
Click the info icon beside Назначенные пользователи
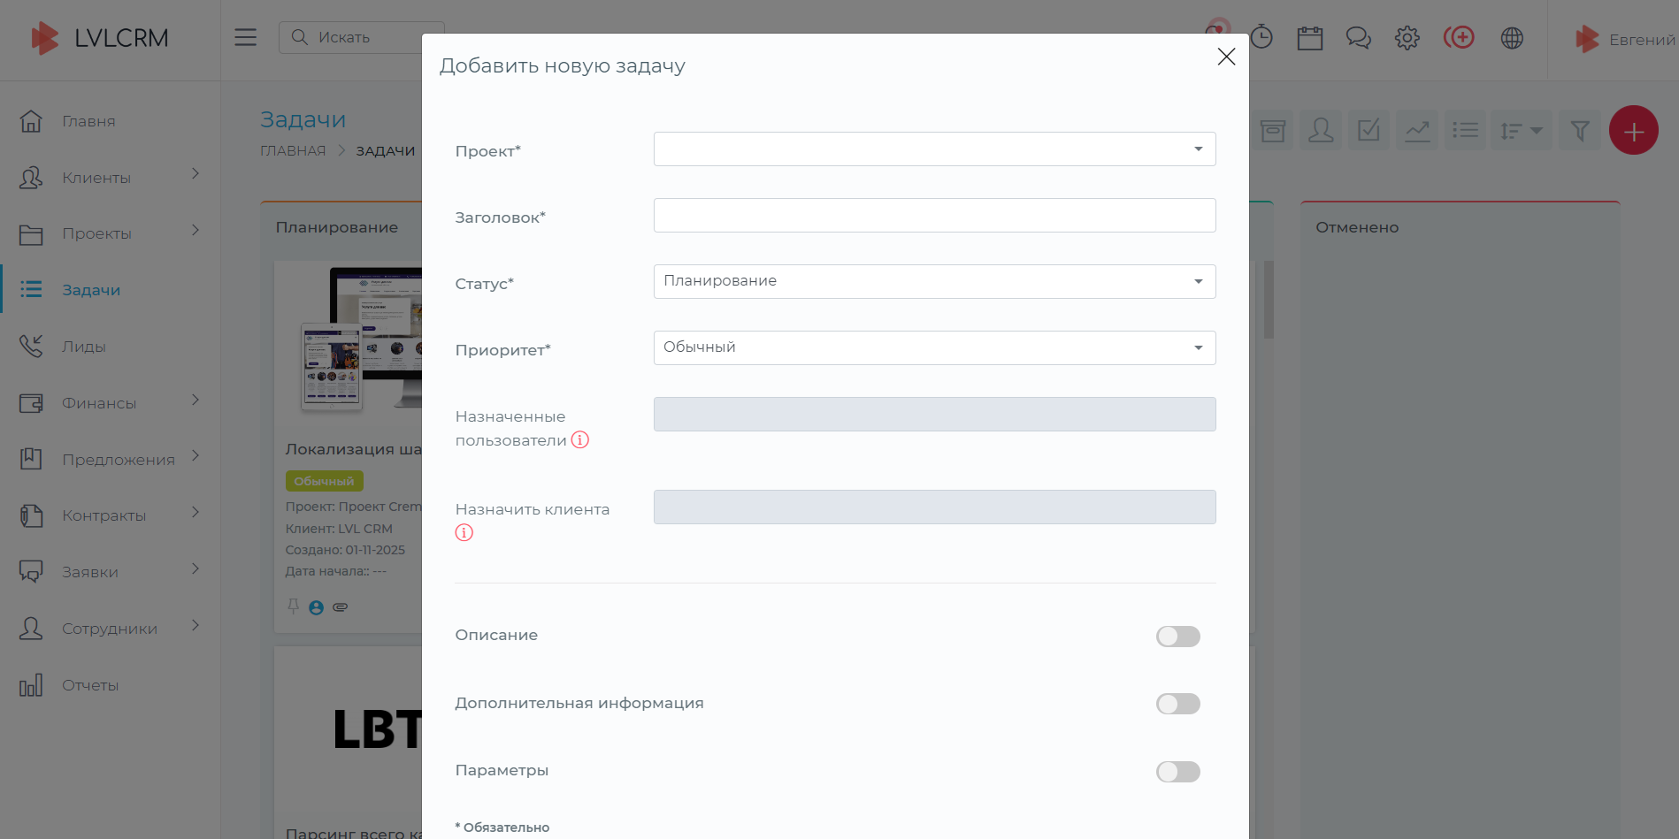click(x=580, y=440)
